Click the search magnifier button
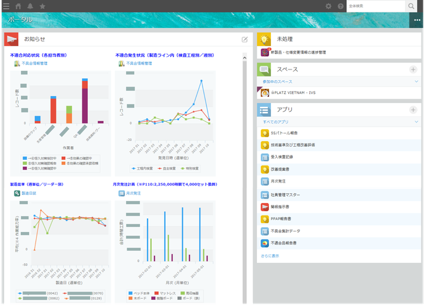 [x=411, y=6]
